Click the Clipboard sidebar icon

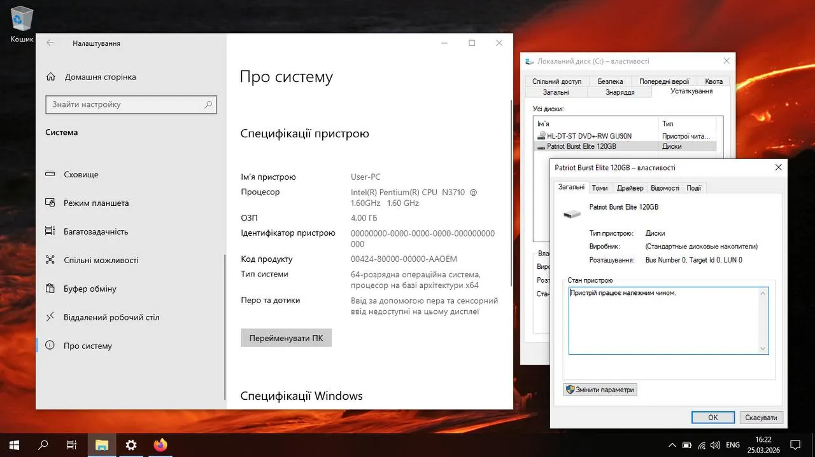pyautogui.click(x=51, y=289)
